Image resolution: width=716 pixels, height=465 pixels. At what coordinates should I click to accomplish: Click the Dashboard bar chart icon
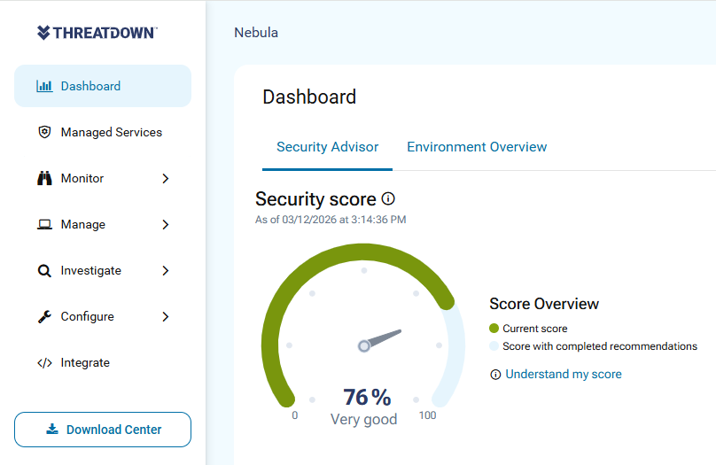coord(44,86)
